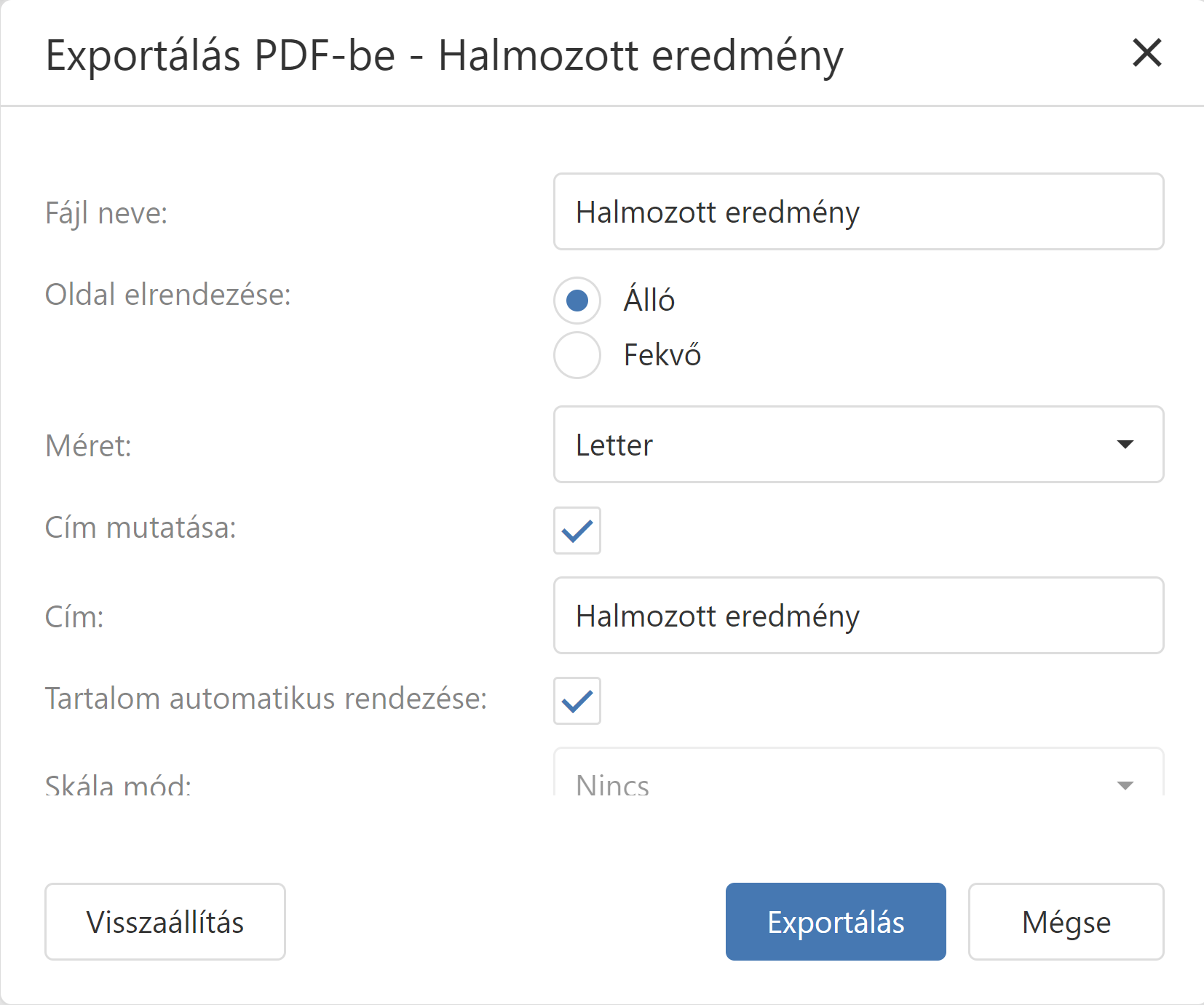Click the "Cím mutatása:" label
The width and height of the screenshot is (1204, 1005).
pos(140,528)
